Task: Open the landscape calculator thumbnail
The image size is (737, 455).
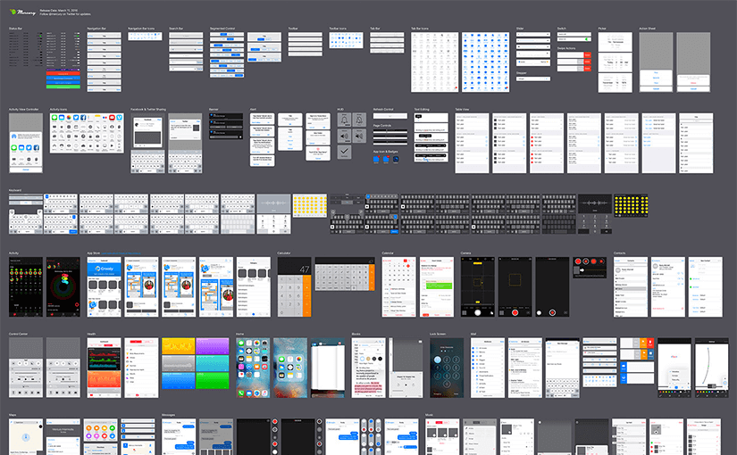Action: pyautogui.click(x=345, y=274)
